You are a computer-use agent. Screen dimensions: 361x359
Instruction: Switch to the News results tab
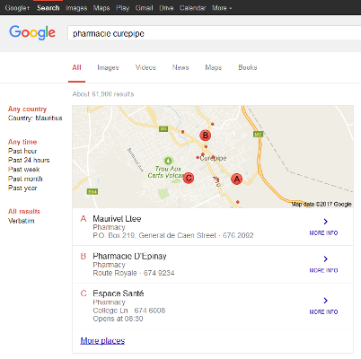tap(180, 67)
